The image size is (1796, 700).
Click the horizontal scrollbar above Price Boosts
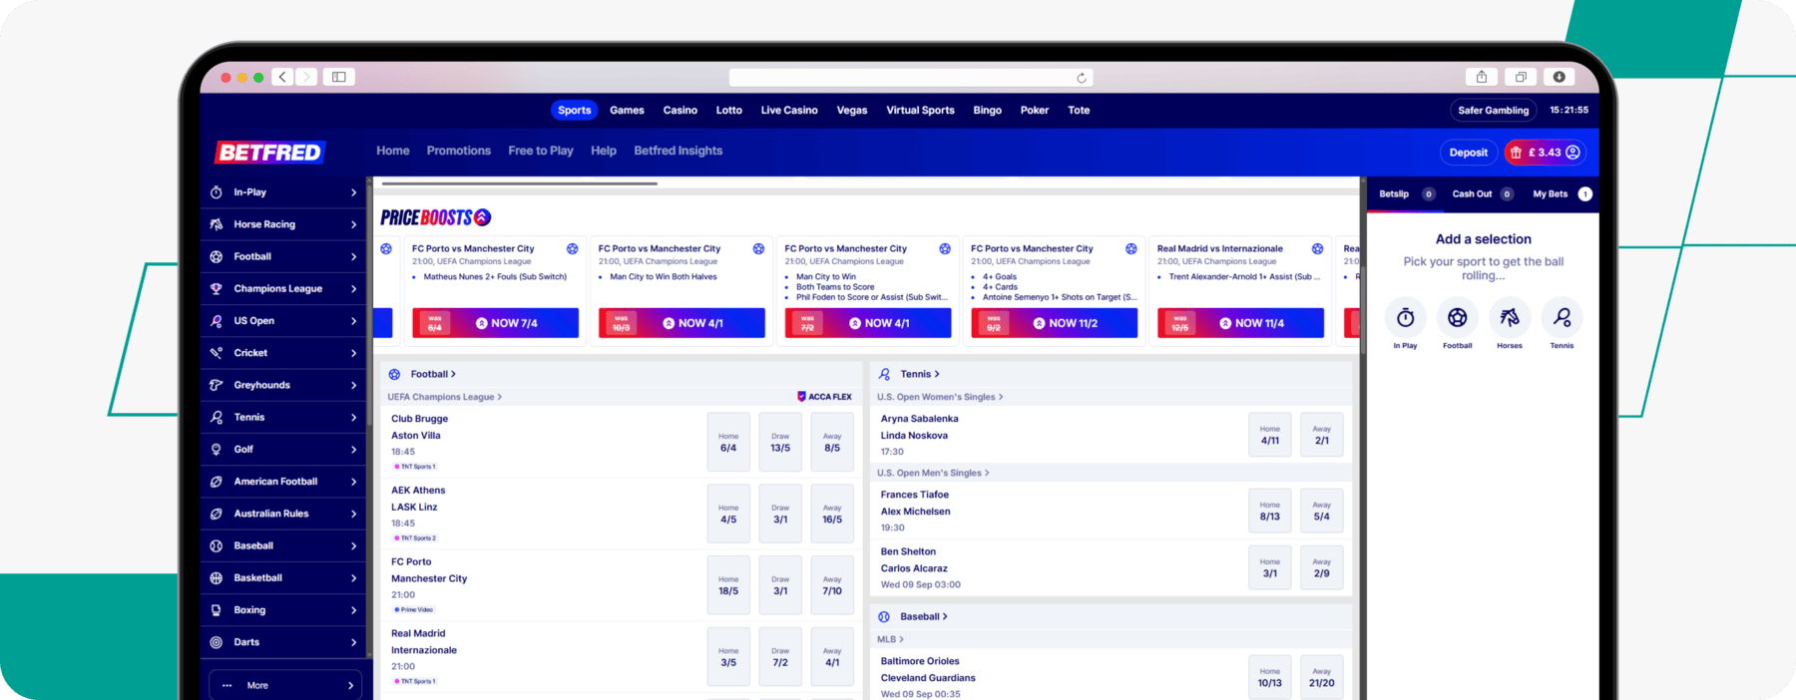(519, 183)
